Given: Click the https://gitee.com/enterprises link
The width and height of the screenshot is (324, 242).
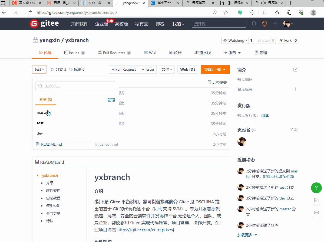Looking at the screenshot, I should click(x=145, y=230).
